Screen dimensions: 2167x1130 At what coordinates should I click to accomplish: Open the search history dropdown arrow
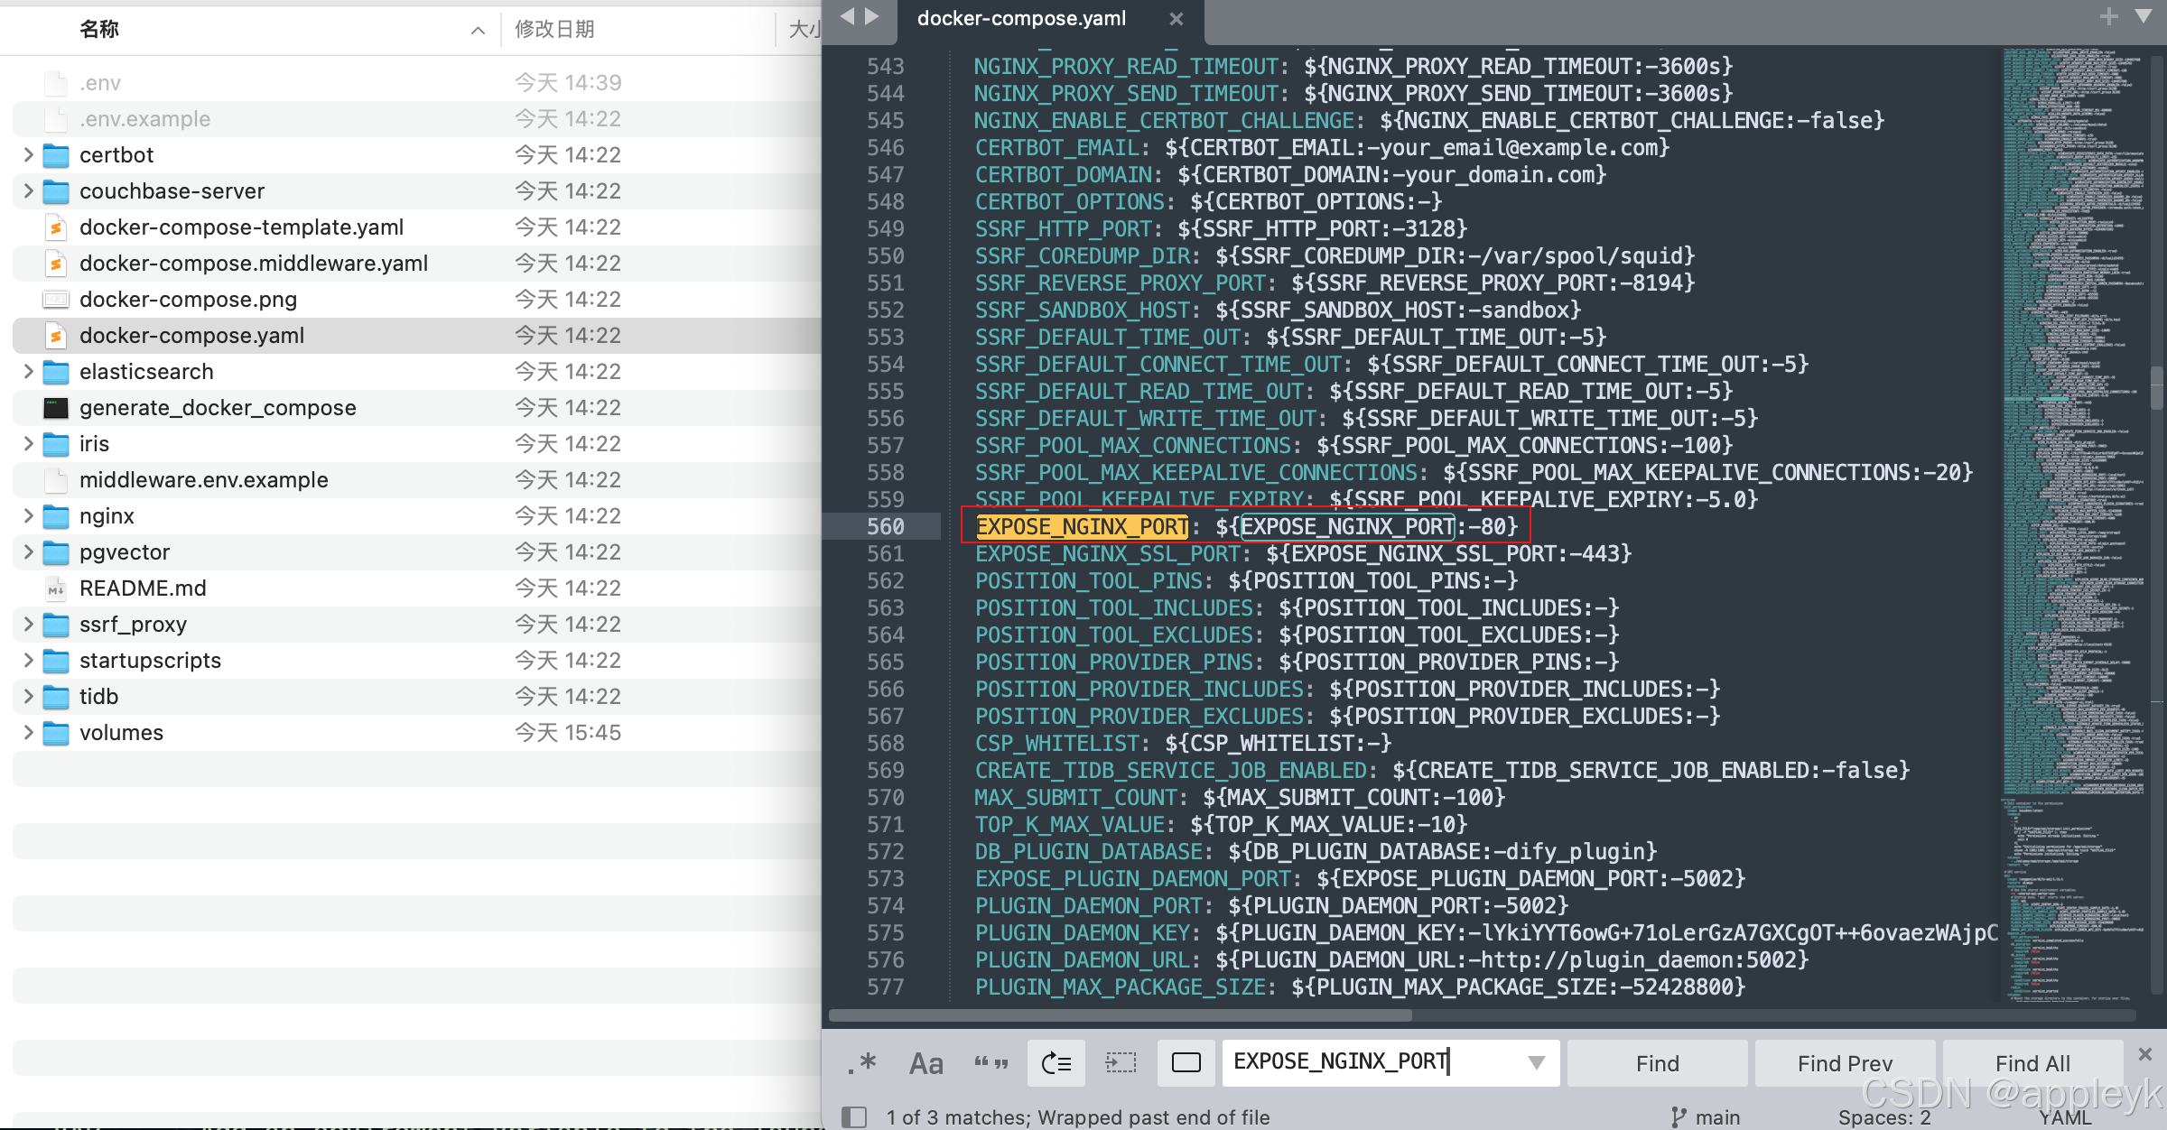point(1536,1062)
